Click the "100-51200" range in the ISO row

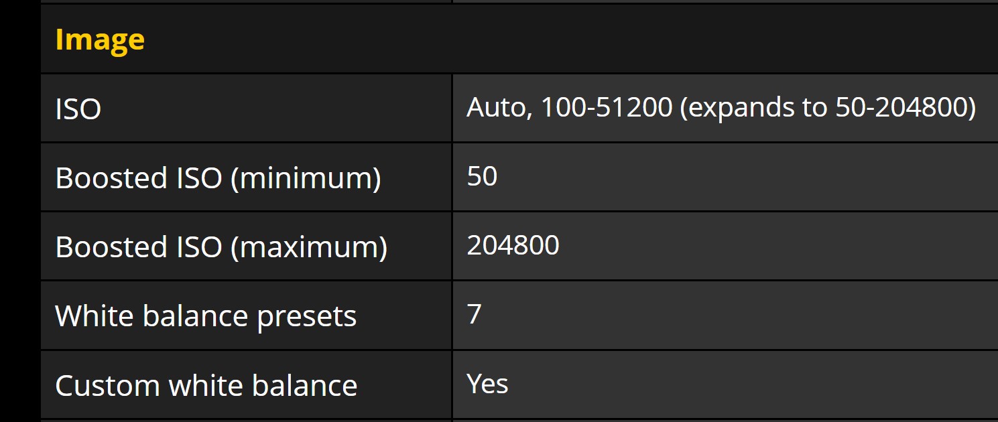pyautogui.click(x=606, y=108)
